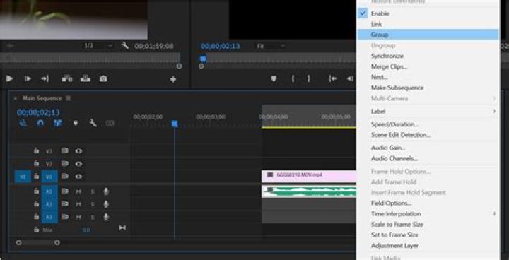Toggle Snap magnet in timeline
509x260 pixels.
[x=40, y=124]
